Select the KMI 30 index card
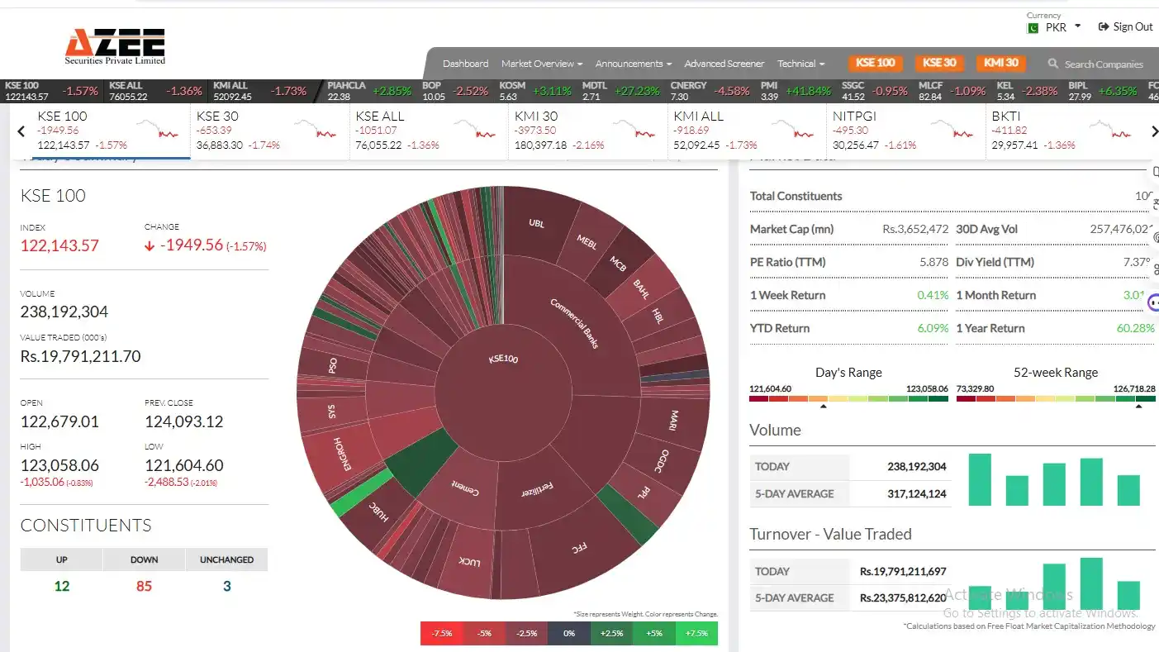Image resolution: width=1159 pixels, height=652 pixels. [587, 131]
